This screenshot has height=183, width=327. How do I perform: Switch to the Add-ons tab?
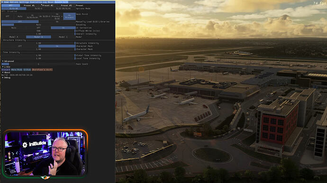(x=14, y=2)
